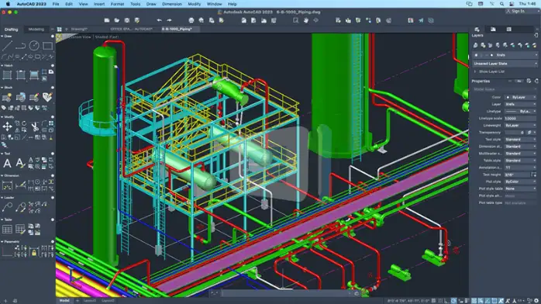Screen dimensions: 541x304
Task: Open the Lineweight dropdown
Action: pyautogui.click(x=521, y=126)
